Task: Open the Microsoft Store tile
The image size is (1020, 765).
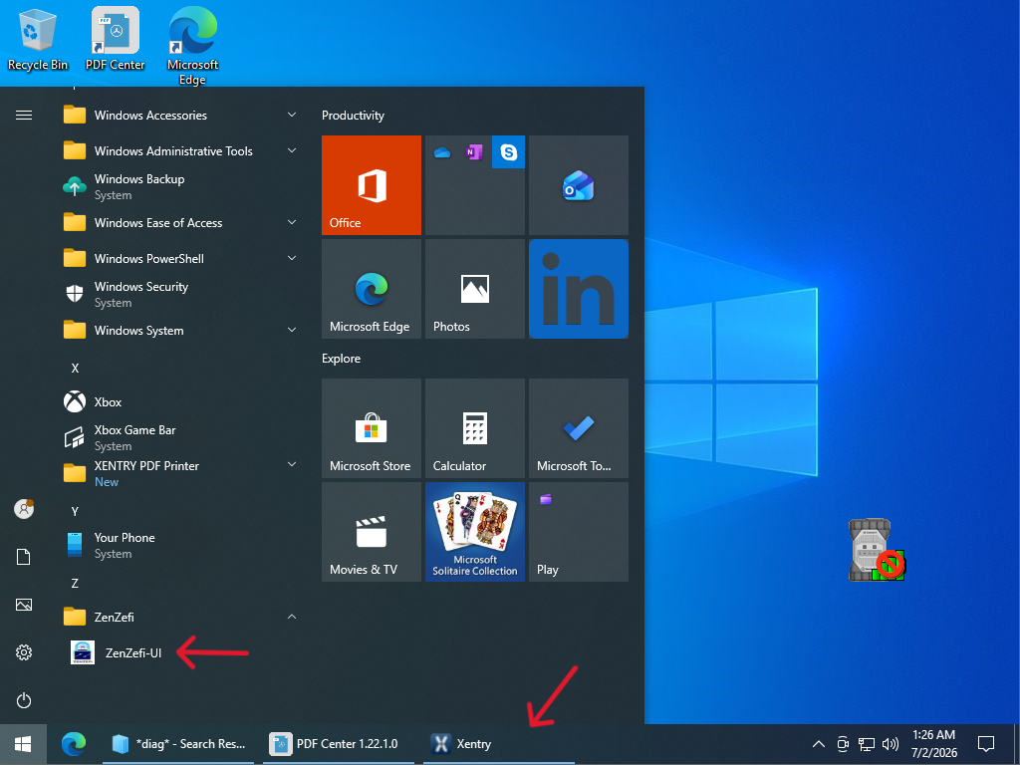Action: coord(372,428)
